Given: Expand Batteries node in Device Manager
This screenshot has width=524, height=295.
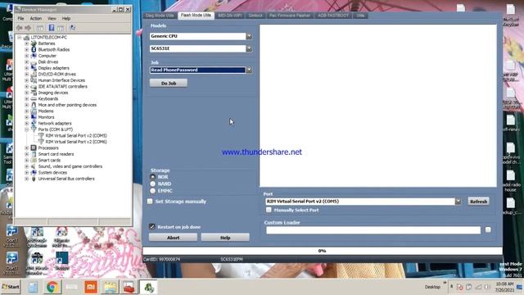Looking at the screenshot, I should (27, 43).
